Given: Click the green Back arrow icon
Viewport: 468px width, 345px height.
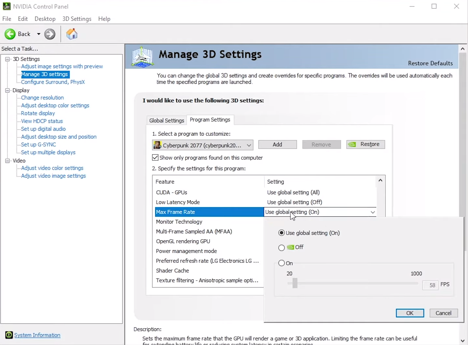Looking at the screenshot, I should [10, 34].
